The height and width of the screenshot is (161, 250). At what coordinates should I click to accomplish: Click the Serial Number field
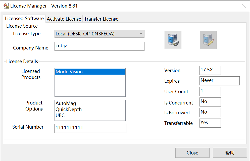pyautogui.click(x=90, y=128)
